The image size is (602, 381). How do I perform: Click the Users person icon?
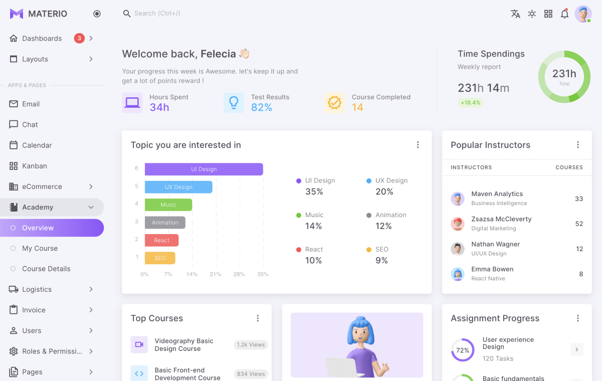pyautogui.click(x=14, y=330)
